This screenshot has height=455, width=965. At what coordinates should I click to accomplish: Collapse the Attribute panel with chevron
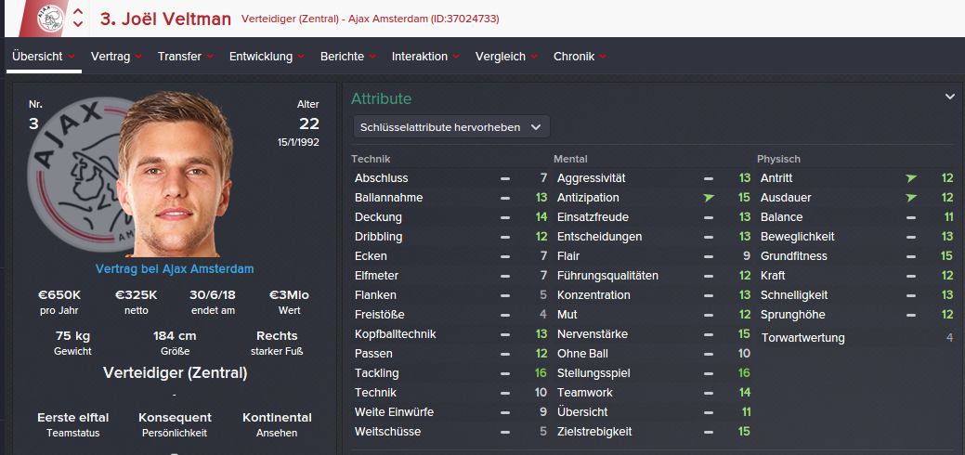point(949,97)
